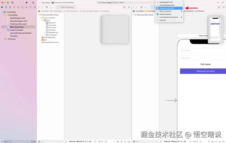Go back in right editor history
Viewport: 226px width, 143px height.
(x=145, y=7)
